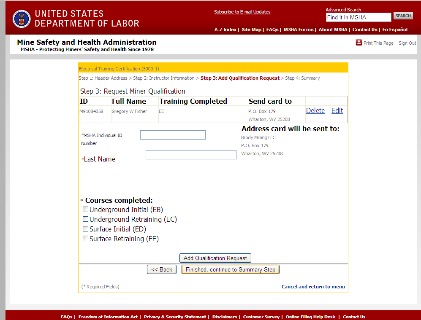
Task: Open MSHA Forms in top navigation
Action: point(299,30)
